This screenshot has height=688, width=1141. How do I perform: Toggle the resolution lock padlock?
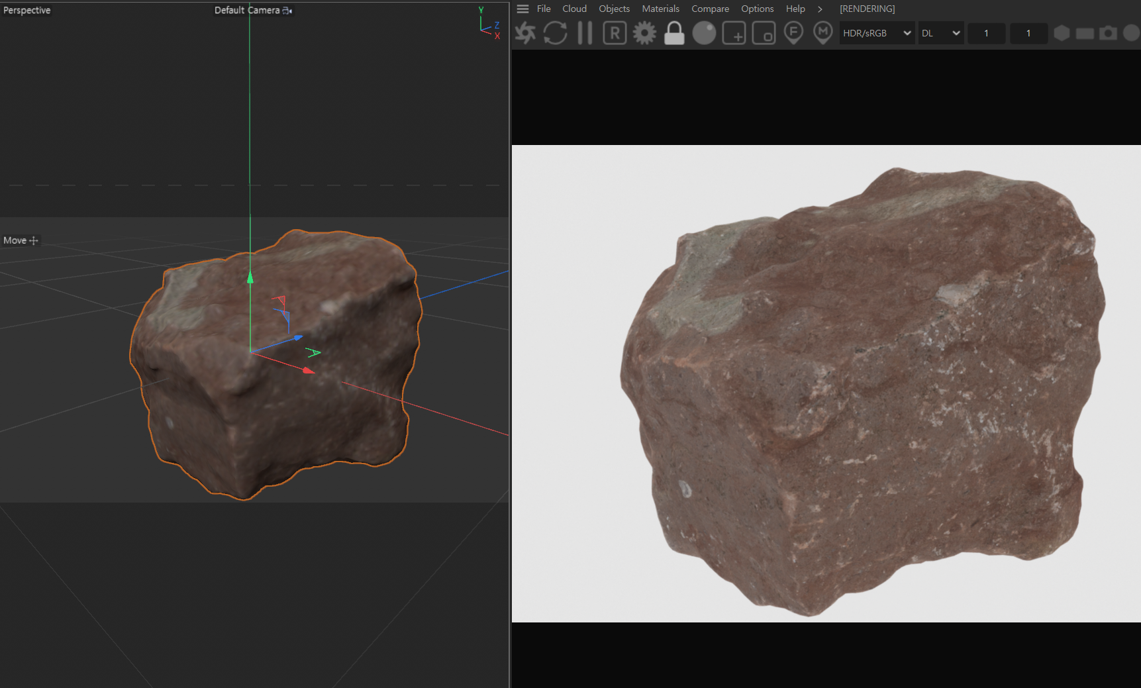(x=674, y=32)
